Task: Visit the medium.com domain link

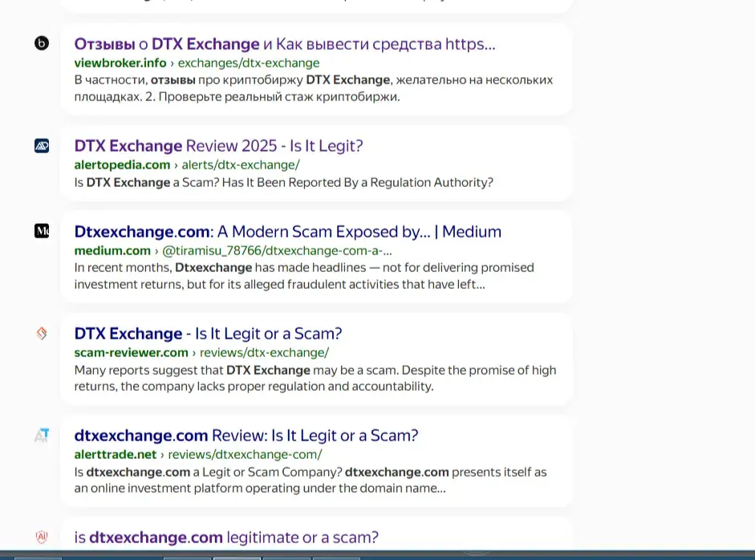Action: click(x=112, y=251)
